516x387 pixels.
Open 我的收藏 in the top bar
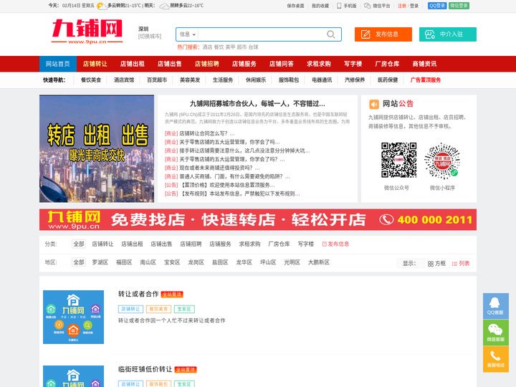pos(320,6)
